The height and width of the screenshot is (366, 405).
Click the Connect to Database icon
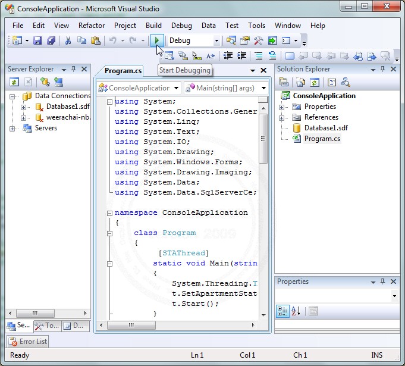point(45,82)
